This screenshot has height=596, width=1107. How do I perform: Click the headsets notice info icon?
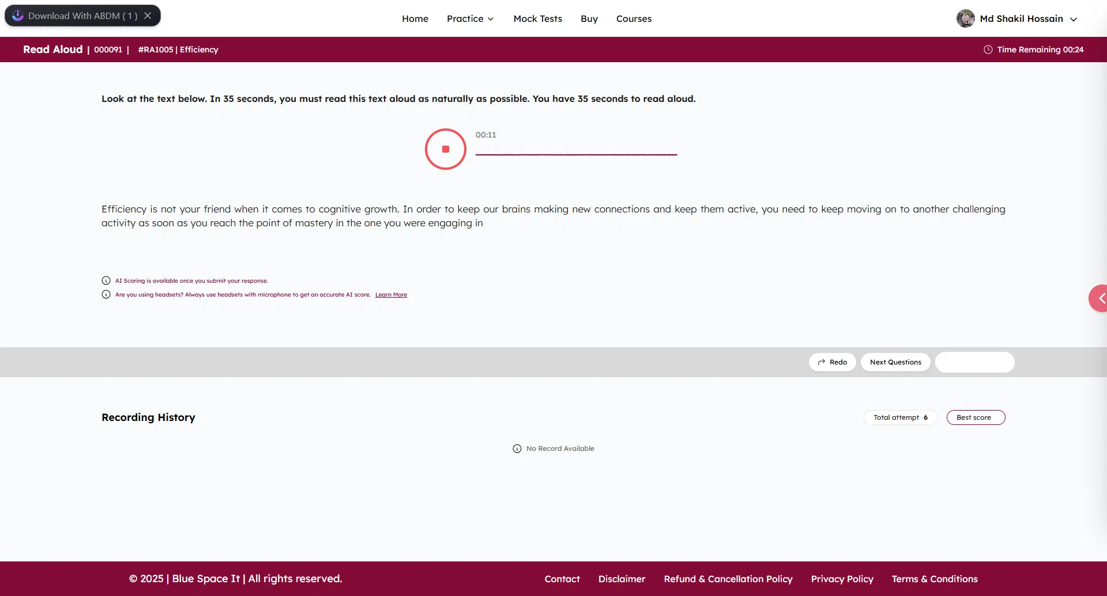pyautogui.click(x=106, y=294)
